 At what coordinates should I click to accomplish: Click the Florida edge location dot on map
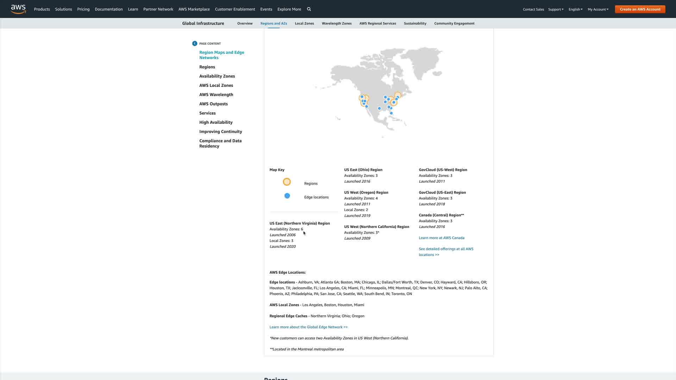(x=391, y=113)
